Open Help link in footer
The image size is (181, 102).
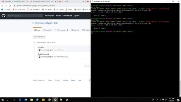pyautogui.click(x=79, y=80)
